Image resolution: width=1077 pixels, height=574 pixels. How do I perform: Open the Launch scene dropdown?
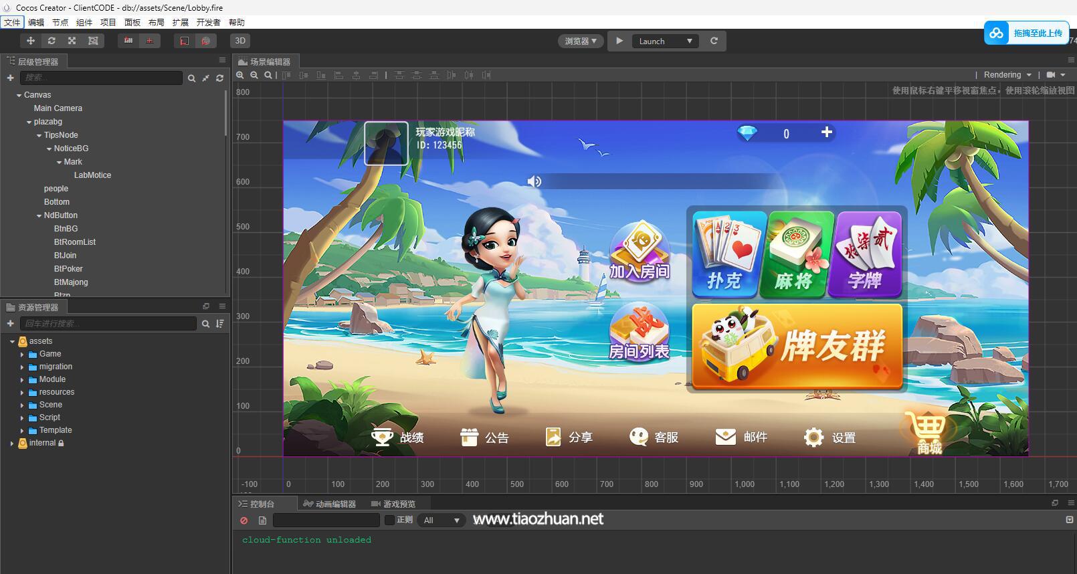point(665,41)
